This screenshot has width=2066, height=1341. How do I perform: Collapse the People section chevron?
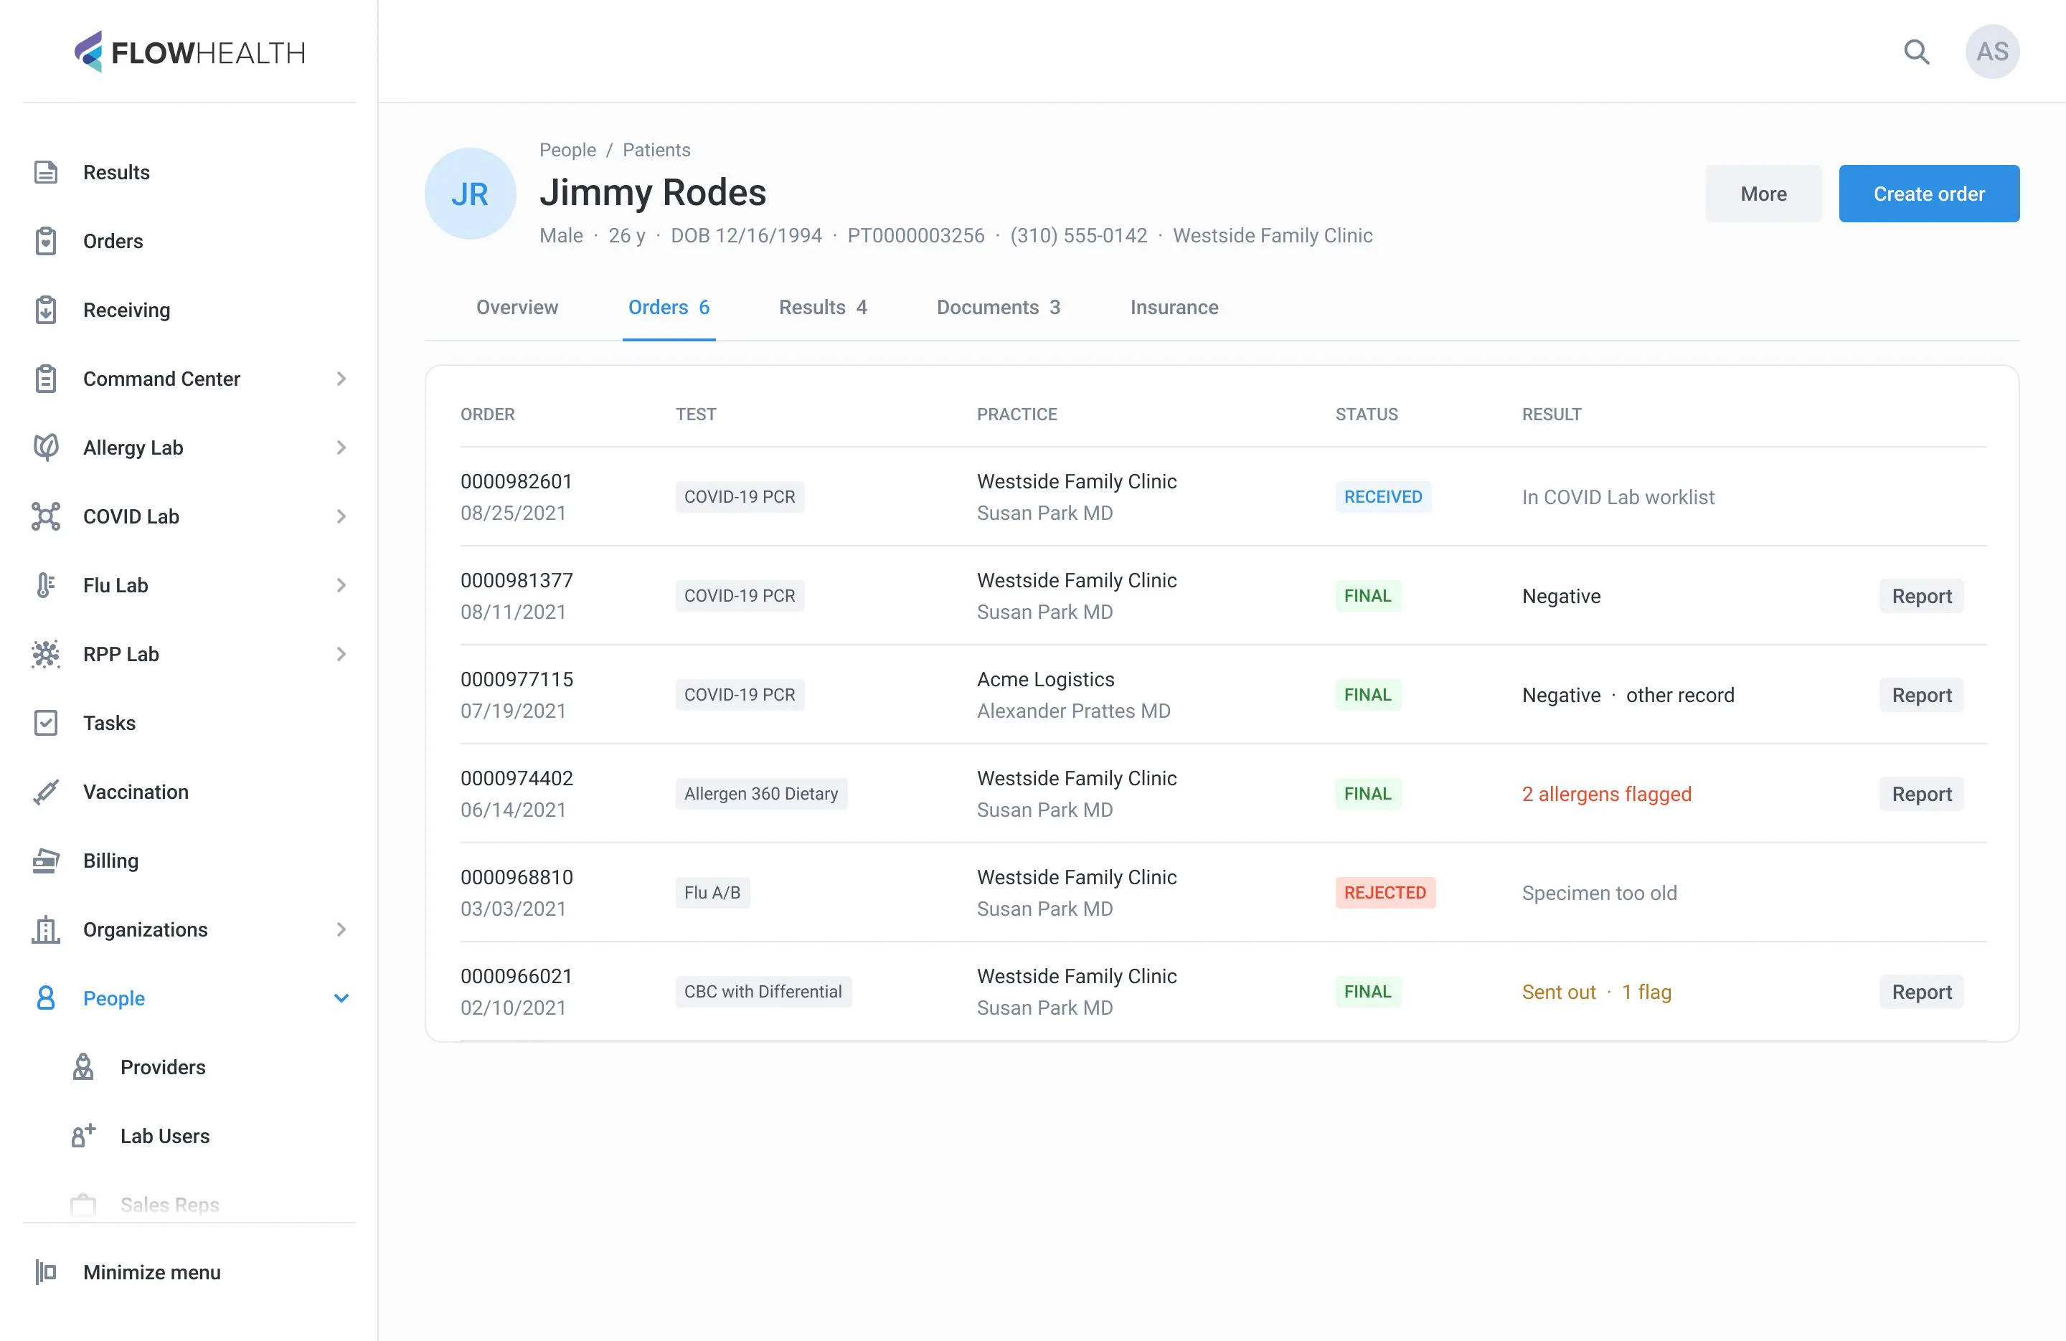pos(341,998)
